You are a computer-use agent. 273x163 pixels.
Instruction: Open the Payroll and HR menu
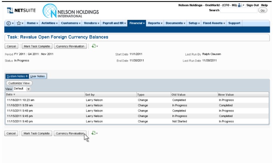(x=114, y=23)
